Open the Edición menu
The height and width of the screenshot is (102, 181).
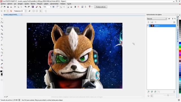coord(10,4)
